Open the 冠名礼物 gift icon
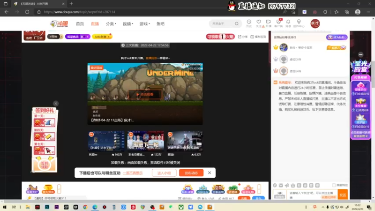Image resolution: width=375 pixels, height=211 pixels. [248, 189]
